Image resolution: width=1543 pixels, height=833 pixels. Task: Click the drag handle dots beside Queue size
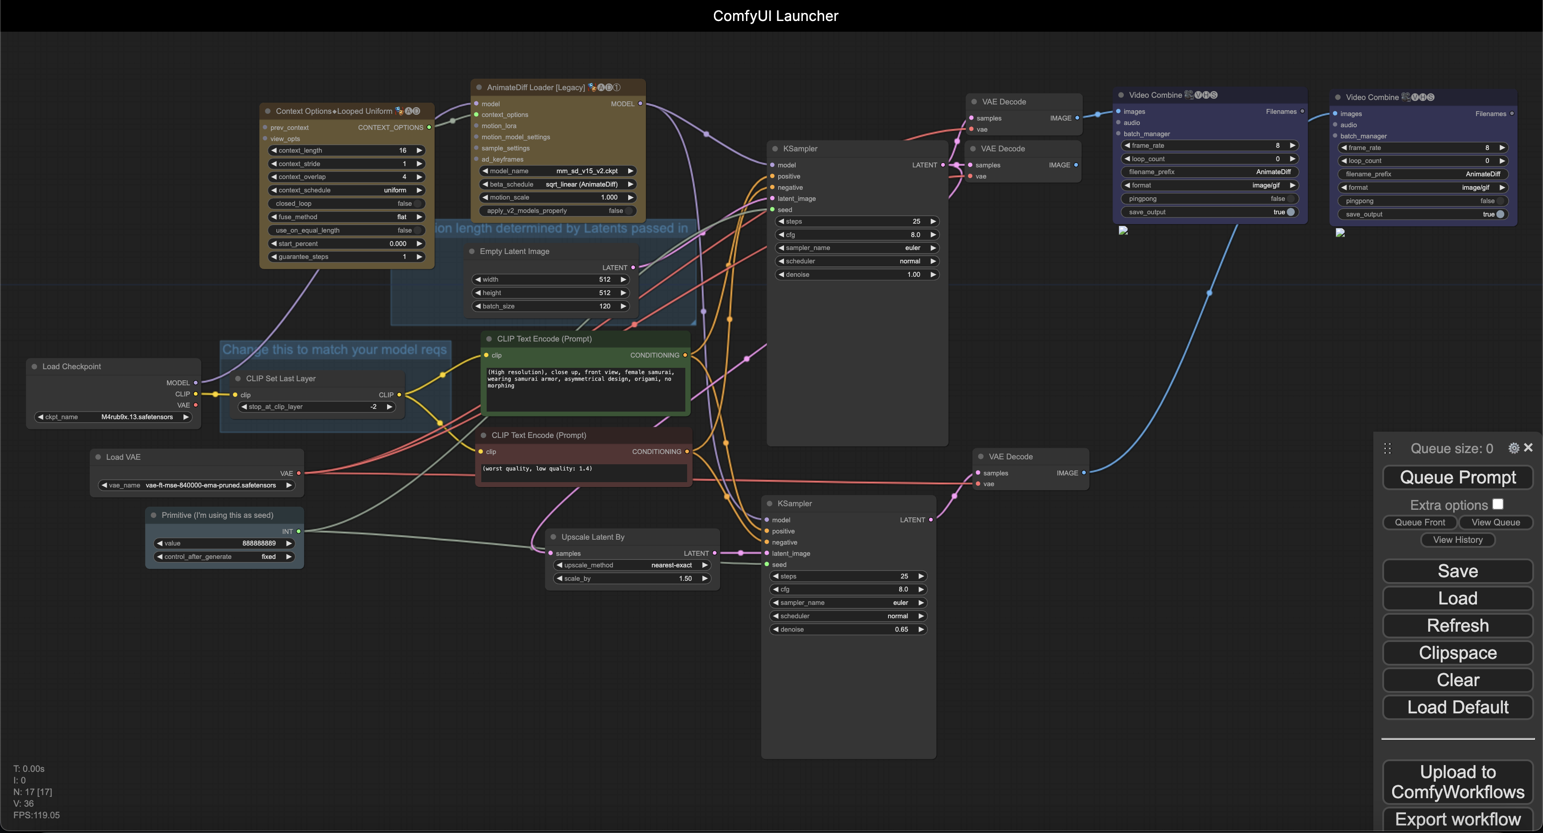coord(1387,449)
